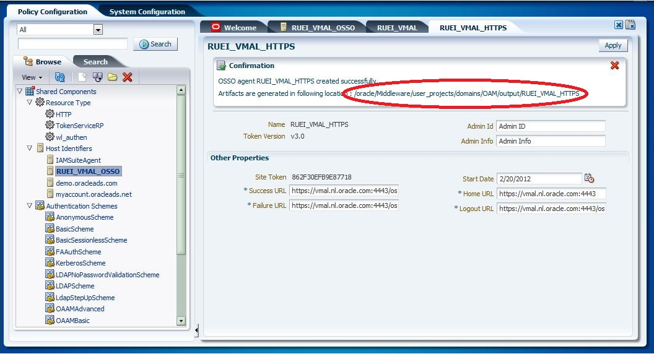Select LDAPNoPasswordValidationScheme in the tree
This screenshot has height=354, width=654.
[107, 274]
